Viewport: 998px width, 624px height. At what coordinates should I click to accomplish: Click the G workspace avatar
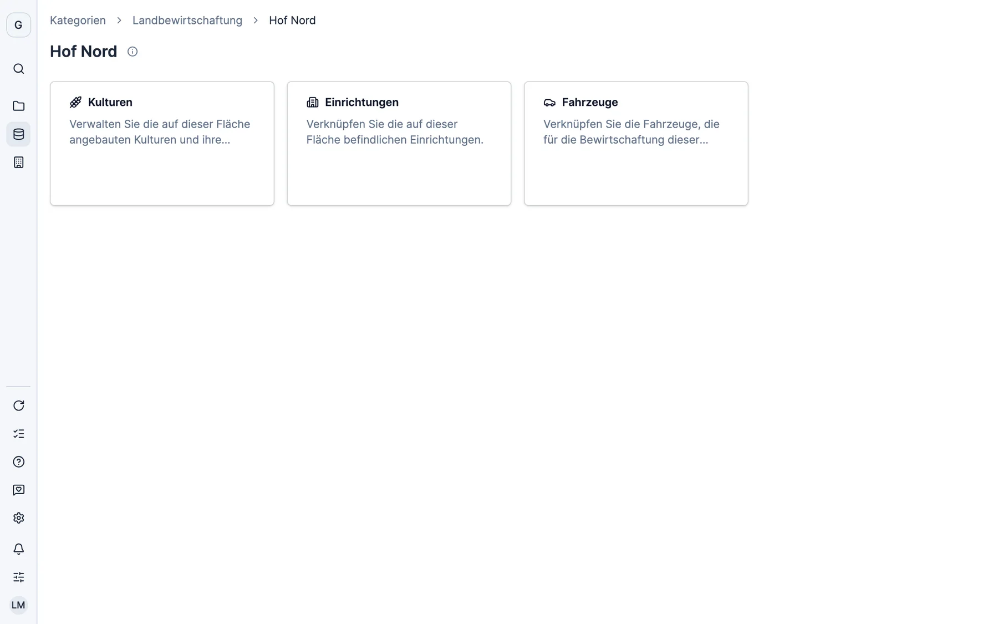pos(18,25)
